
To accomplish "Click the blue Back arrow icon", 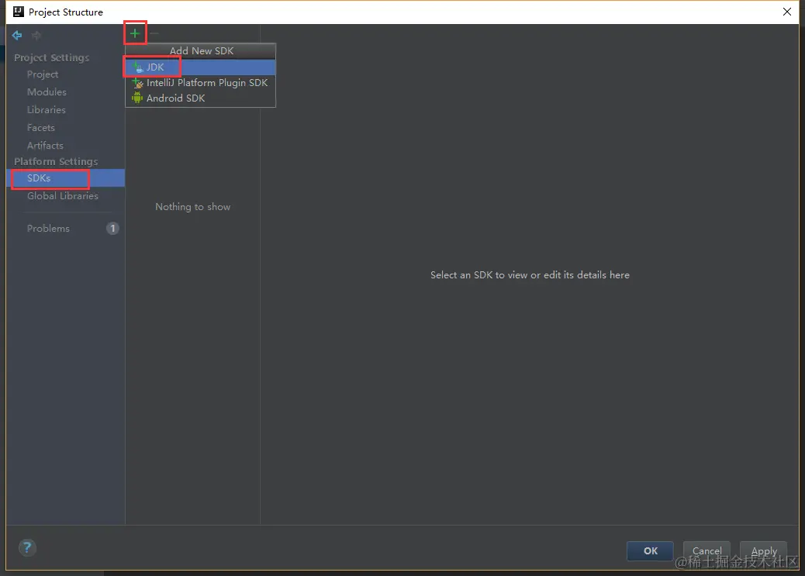I will click(17, 35).
